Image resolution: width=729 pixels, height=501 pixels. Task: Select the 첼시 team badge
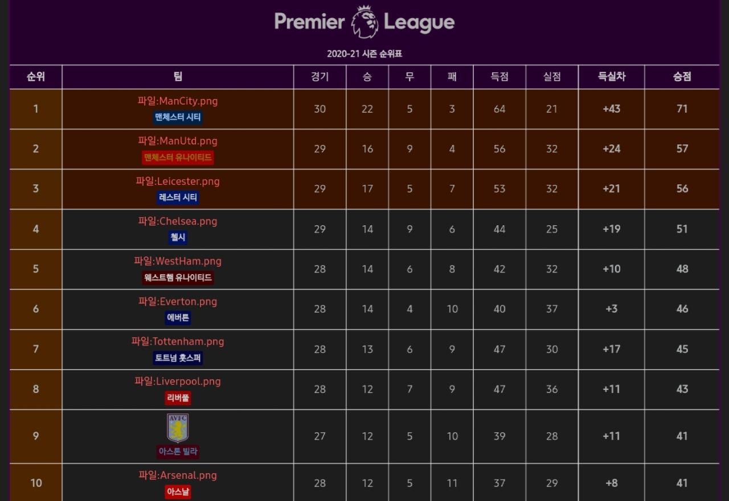point(178,238)
